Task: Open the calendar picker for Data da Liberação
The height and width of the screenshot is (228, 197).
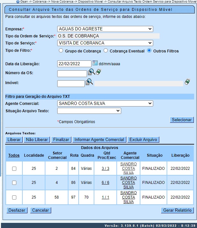Action: click(95, 63)
